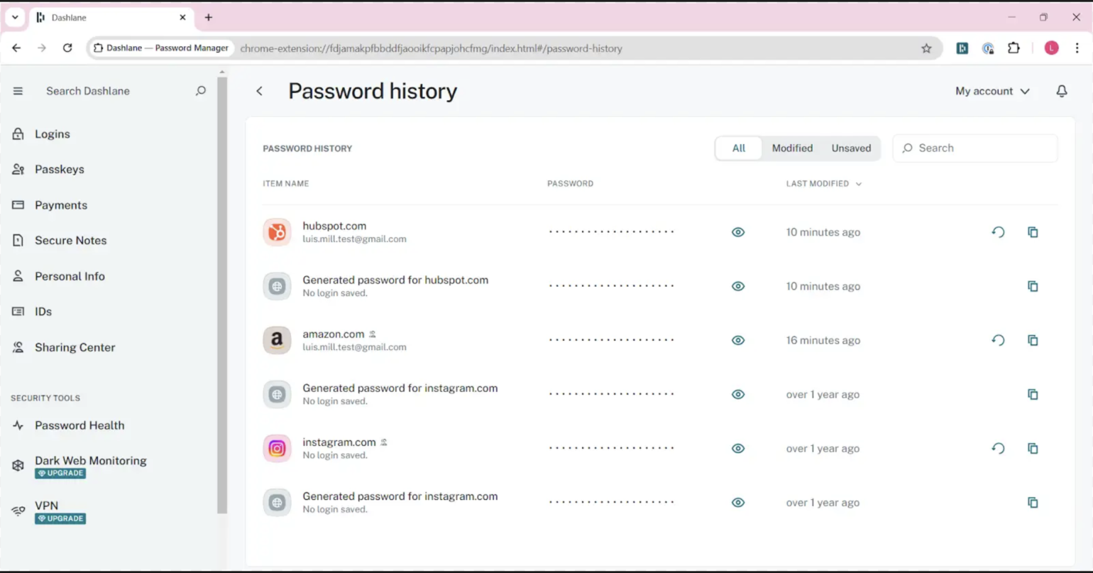Open the My account dropdown
The width and height of the screenshot is (1093, 573).
(992, 91)
